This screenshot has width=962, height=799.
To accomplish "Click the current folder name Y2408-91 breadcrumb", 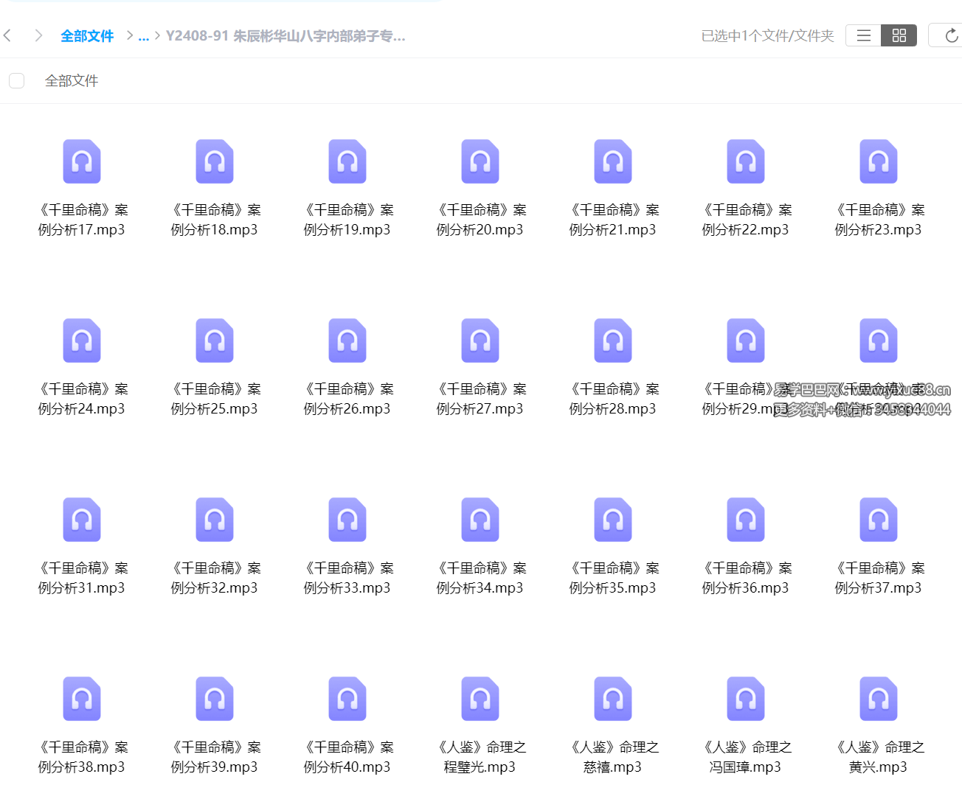I will pos(286,36).
